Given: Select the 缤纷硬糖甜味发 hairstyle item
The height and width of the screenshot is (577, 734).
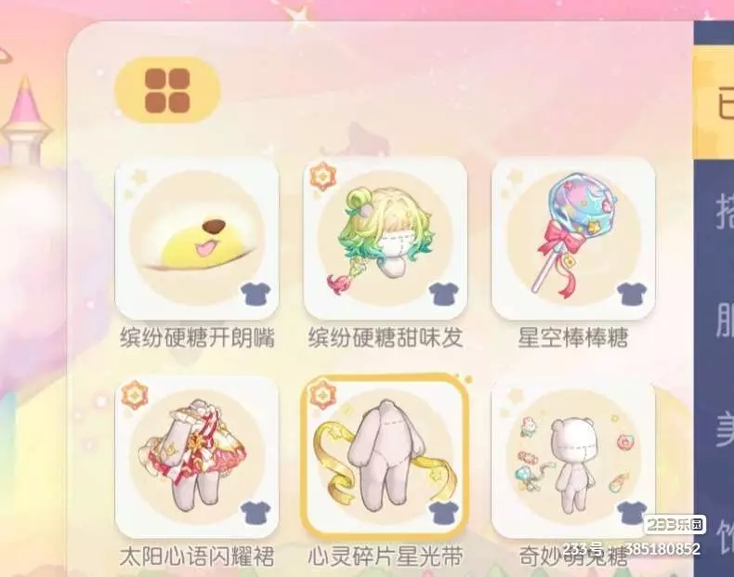Looking at the screenshot, I should tap(386, 239).
